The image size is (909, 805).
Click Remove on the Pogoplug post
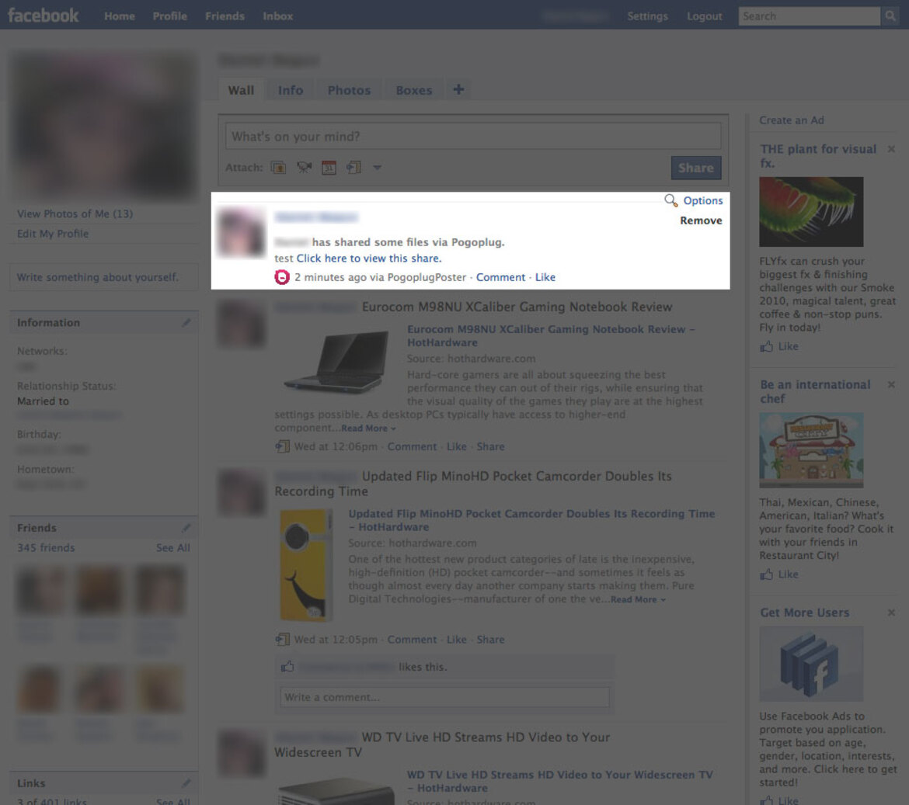[701, 220]
